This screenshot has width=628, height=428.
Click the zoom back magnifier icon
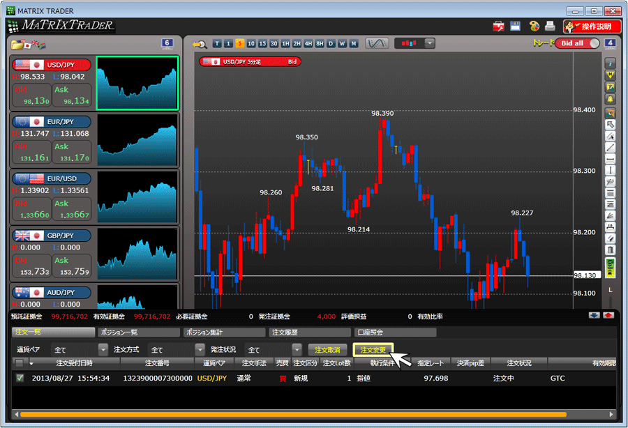click(x=199, y=44)
